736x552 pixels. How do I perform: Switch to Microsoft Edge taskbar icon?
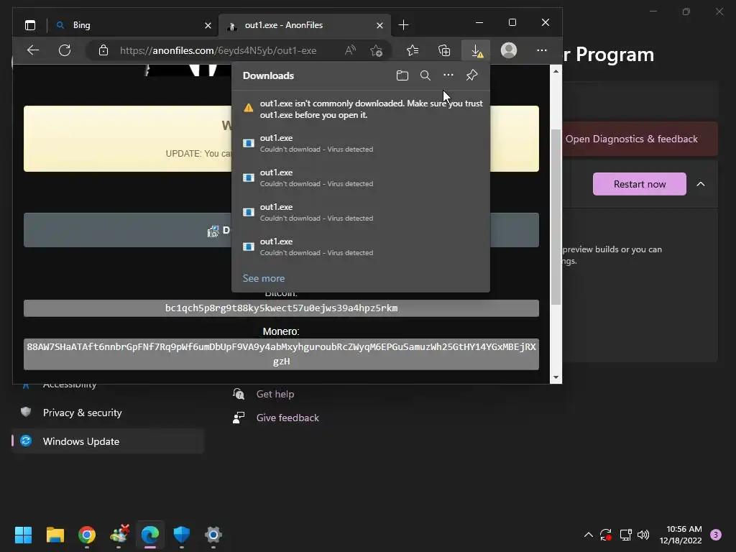150,534
